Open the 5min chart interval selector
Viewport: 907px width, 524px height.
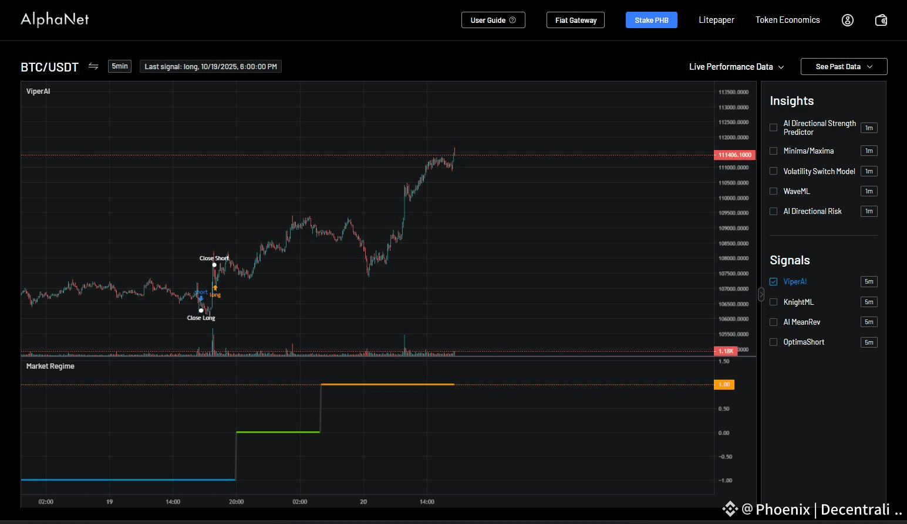120,66
